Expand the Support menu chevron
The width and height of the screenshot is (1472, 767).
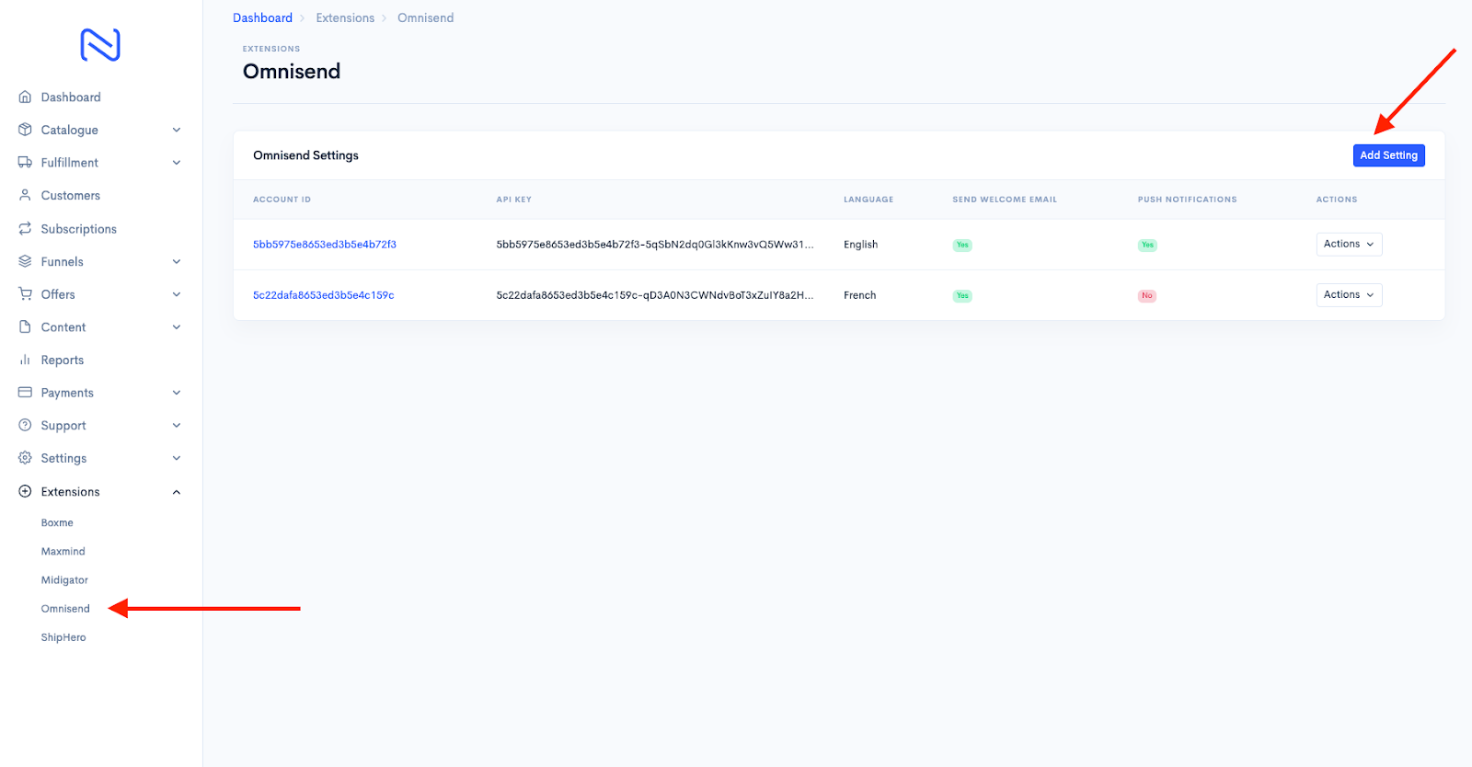[177, 425]
